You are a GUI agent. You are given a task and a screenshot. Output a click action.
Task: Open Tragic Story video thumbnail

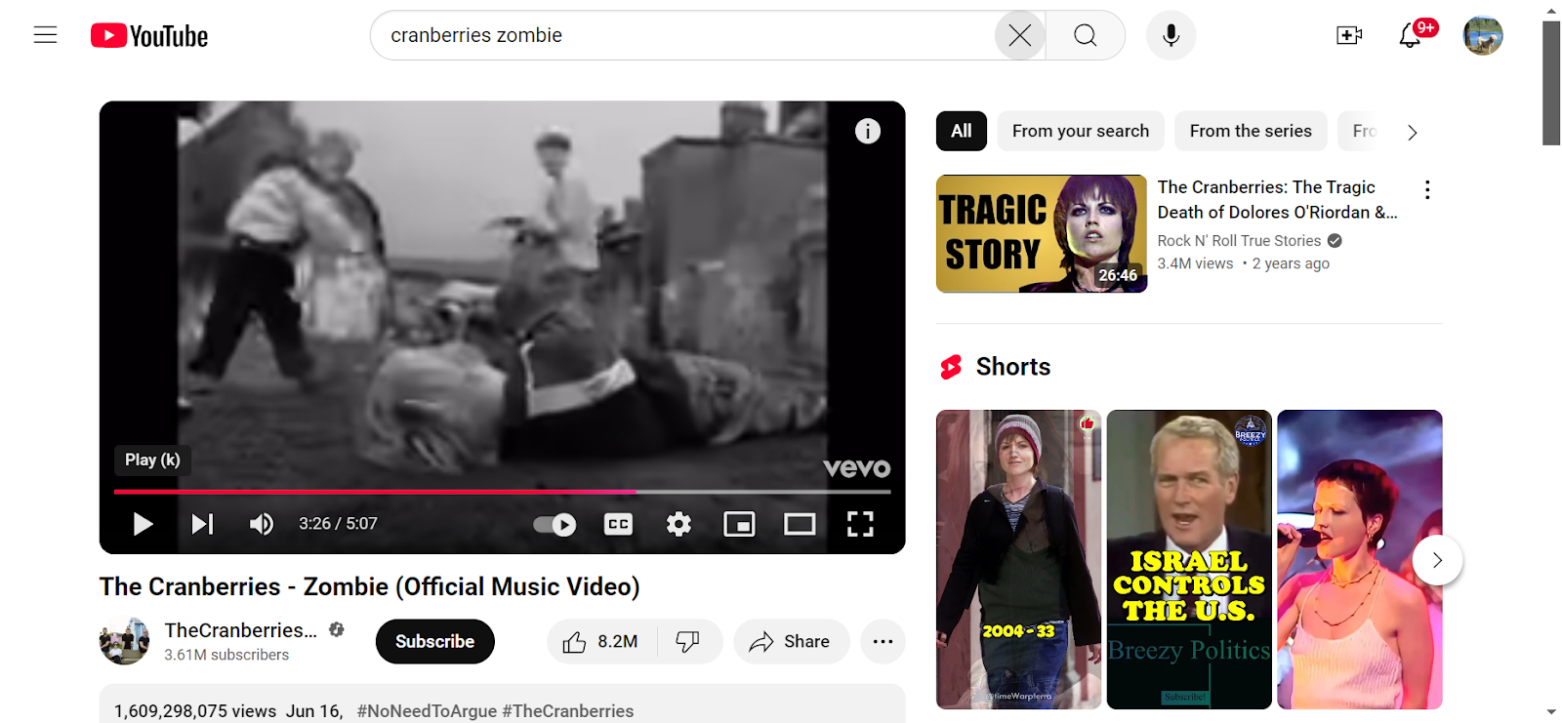coord(1042,233)
